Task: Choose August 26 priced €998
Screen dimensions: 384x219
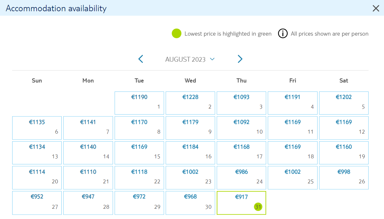Action: (344, 178)
